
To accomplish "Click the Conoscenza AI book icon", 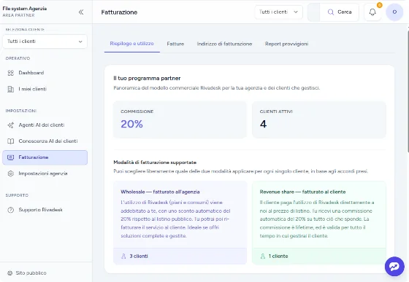I will click(x=11, y=141).
